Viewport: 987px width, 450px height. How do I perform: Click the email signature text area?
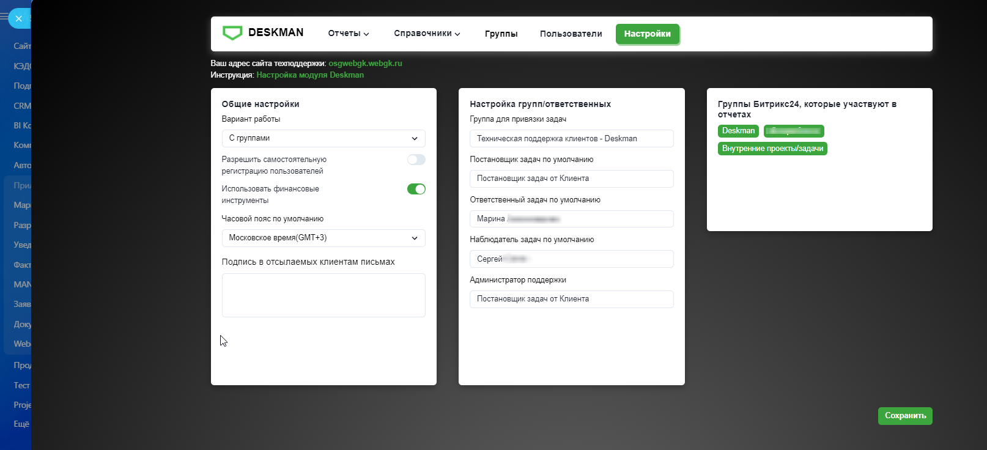(323, 295)
